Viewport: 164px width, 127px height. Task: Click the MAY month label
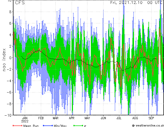[87, 118]
